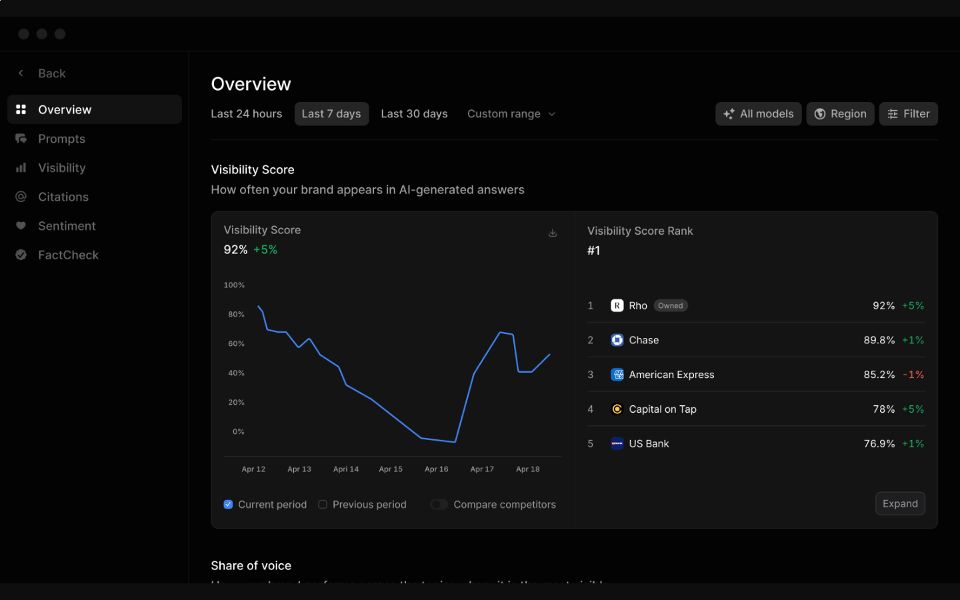Go to Overview in the sidebar
Viewport: 960px width, 600px height.
95,109
